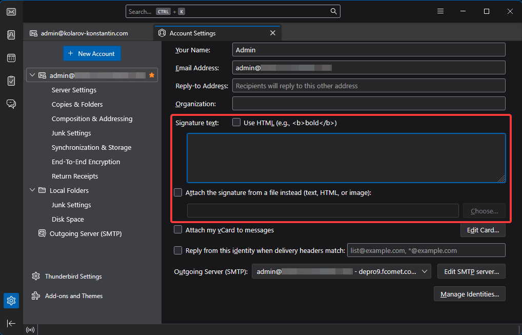Check Attach the signature from a file
522x335 pixels.
(178, 192)
